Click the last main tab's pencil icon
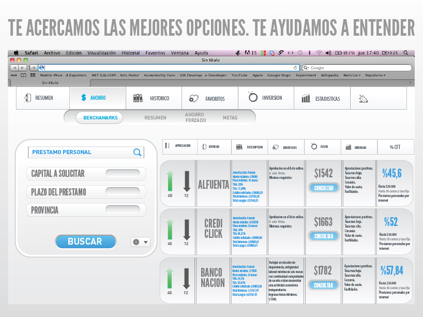423x317 pixels. (364, 99)
